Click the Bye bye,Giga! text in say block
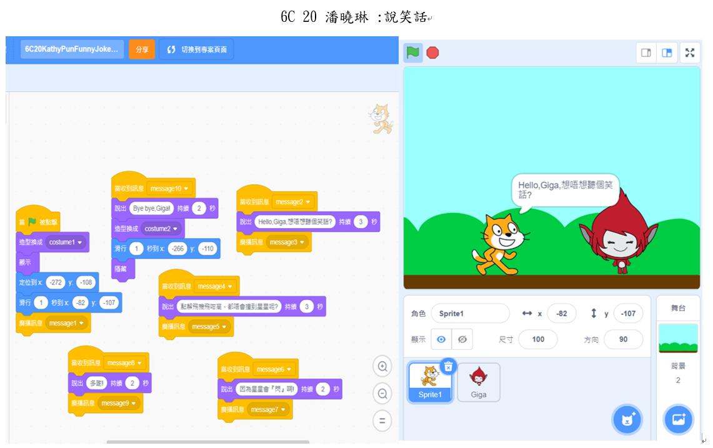The image size is (713, 448). (151, 208)
